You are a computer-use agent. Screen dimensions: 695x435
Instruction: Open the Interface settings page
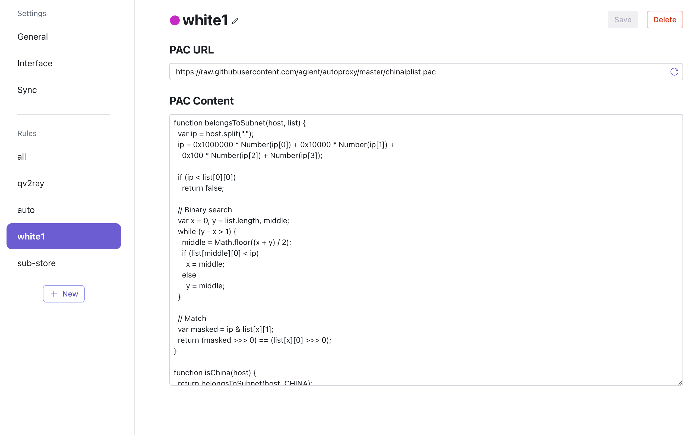click(35, 63)
